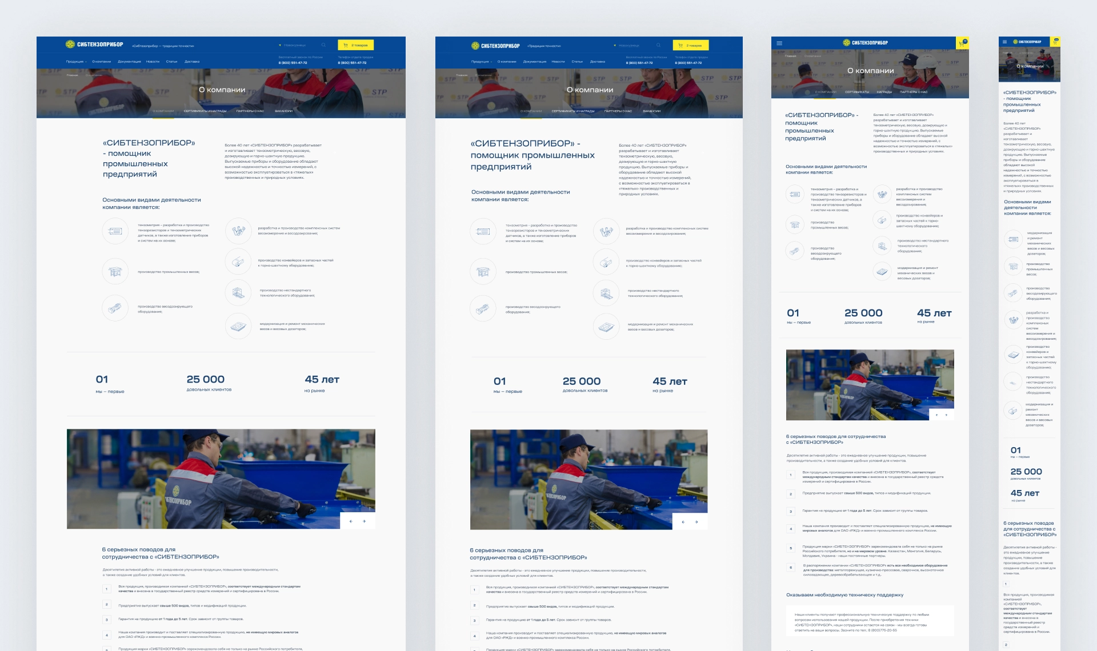Expand the Продукция dropdown in the leftmost mockup

tap(76, 62)
